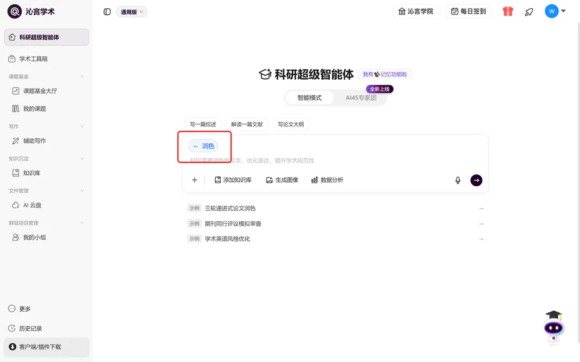Screen dimensions: 580x362
Task: Click arrow beside 三轮递进式论文润色
Action: tap(481, 209)
